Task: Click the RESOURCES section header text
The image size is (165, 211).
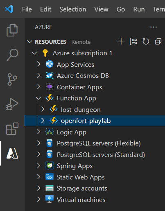Action: pos(50,42)
